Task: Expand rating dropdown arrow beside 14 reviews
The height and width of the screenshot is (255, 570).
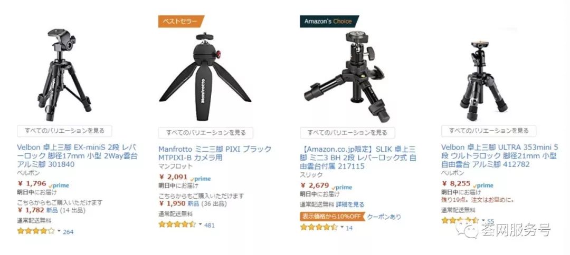Action: 341,227
